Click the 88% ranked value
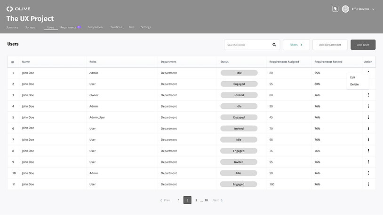The image size is (383, 215). pos(317,84)
